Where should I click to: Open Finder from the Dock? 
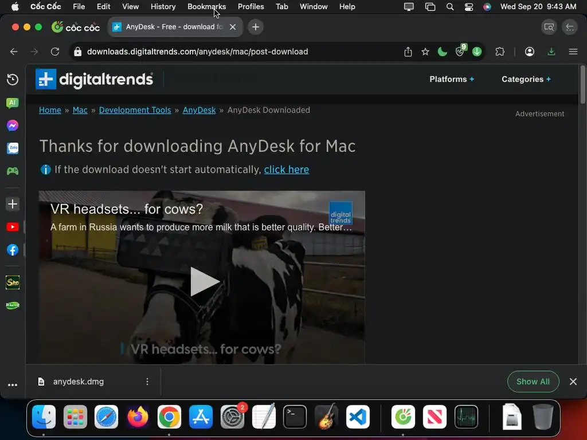(x=44, y=417)
